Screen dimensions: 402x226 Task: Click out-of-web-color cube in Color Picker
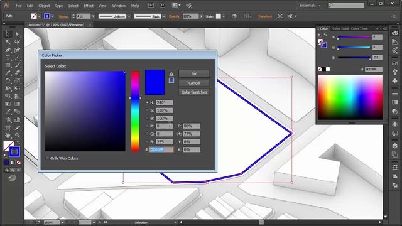tap(171, 80)
